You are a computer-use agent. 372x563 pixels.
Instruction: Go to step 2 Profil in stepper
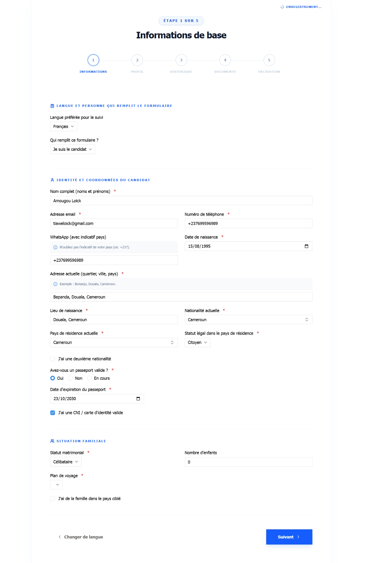pos(137,60)
